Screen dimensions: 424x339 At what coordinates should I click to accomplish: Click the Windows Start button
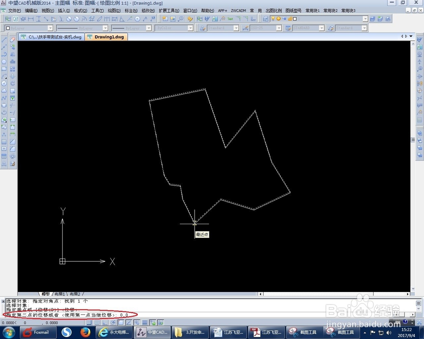click(8, 332)
